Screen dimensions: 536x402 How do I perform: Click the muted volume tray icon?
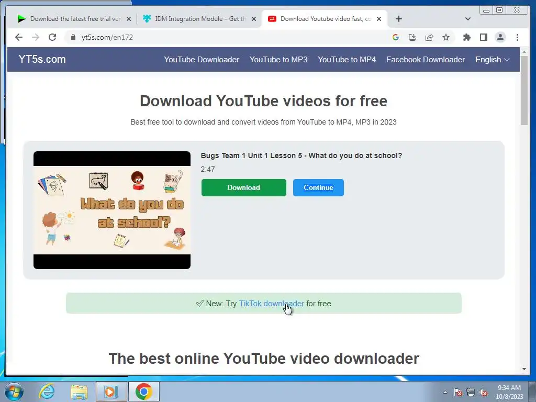point(483,392)
